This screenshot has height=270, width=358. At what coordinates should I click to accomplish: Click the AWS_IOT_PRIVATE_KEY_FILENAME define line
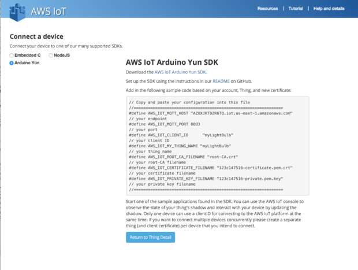pos(206,179)
